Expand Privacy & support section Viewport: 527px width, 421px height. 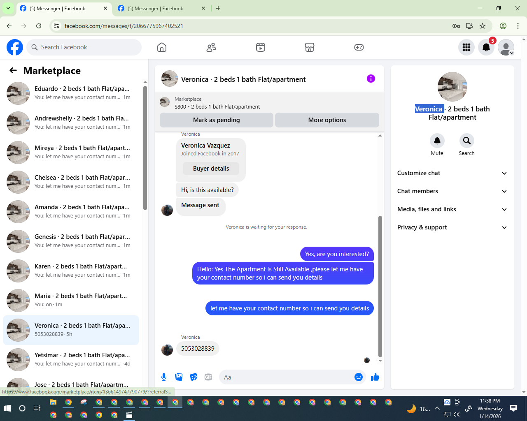pyautogui.click(x=452, y=227)
